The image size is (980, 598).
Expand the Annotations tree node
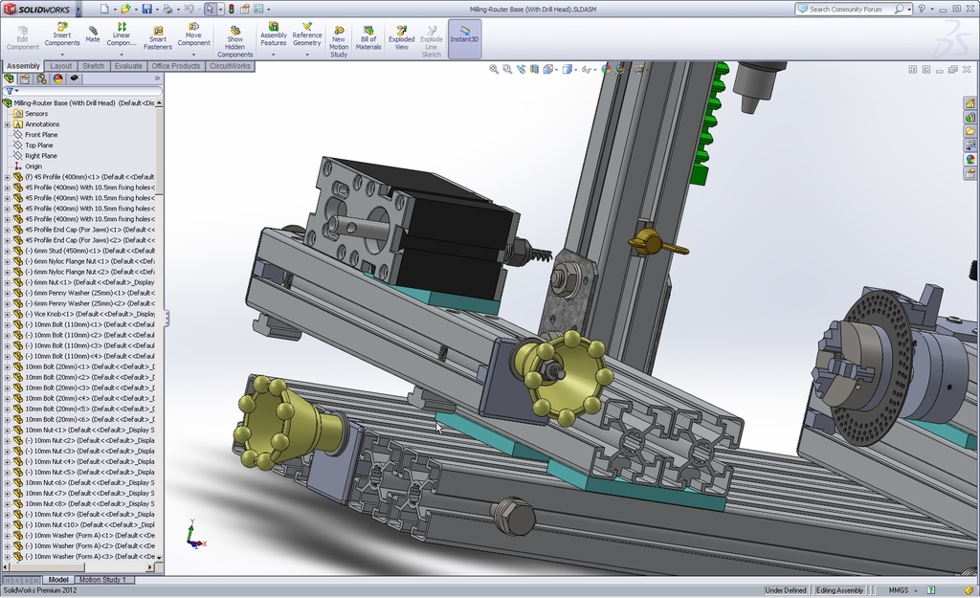tap(8, 124)
